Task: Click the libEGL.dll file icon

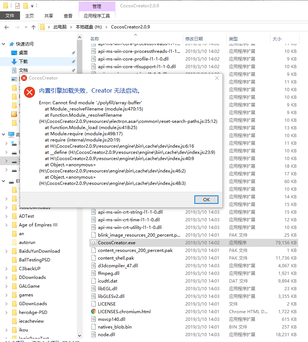Action: coord(94,288)
